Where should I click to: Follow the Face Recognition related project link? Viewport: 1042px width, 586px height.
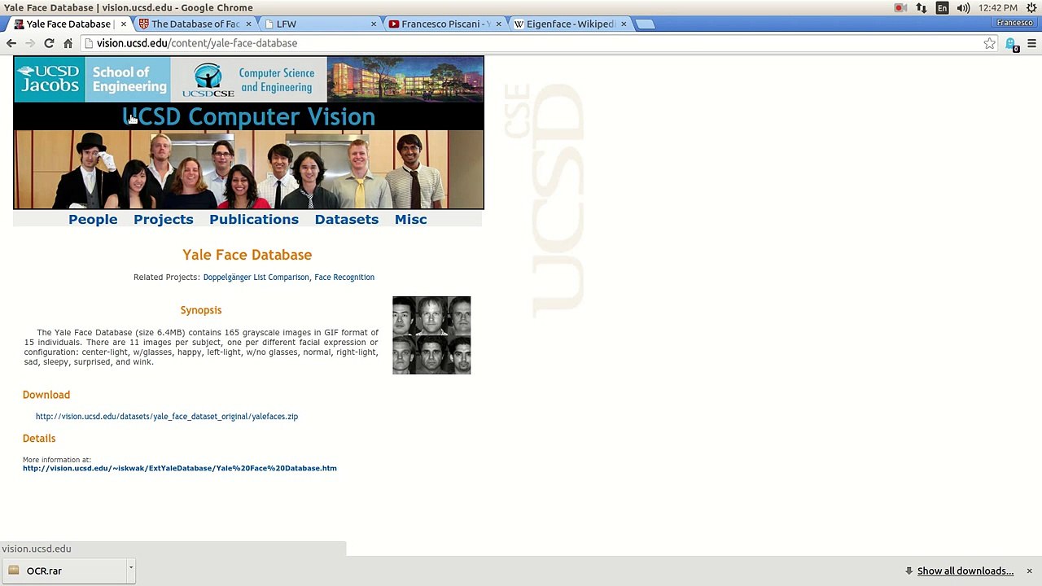coord(344,278)
